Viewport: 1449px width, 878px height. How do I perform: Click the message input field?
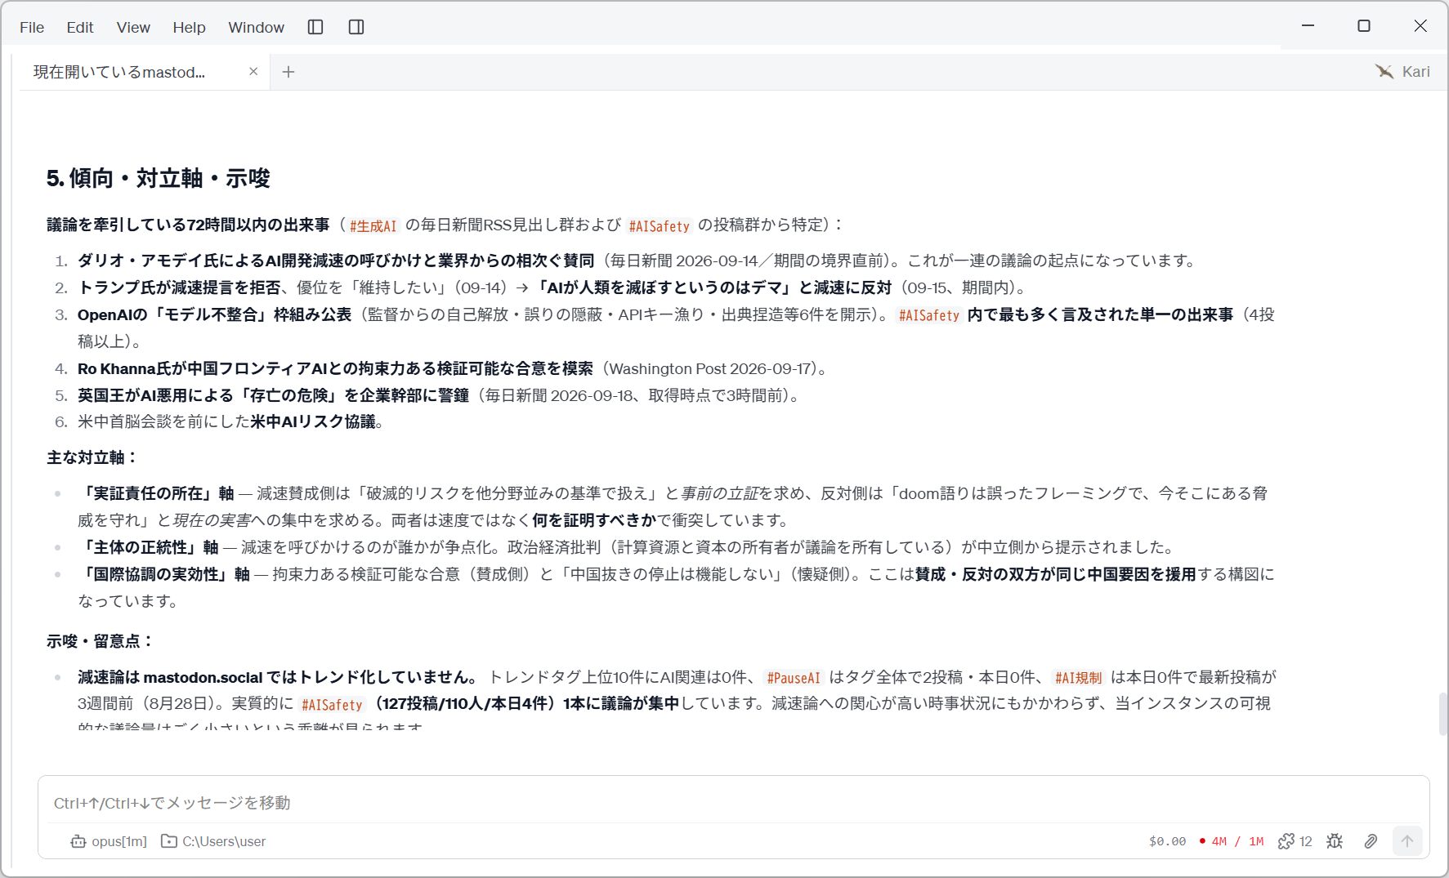tap(733, 803)
